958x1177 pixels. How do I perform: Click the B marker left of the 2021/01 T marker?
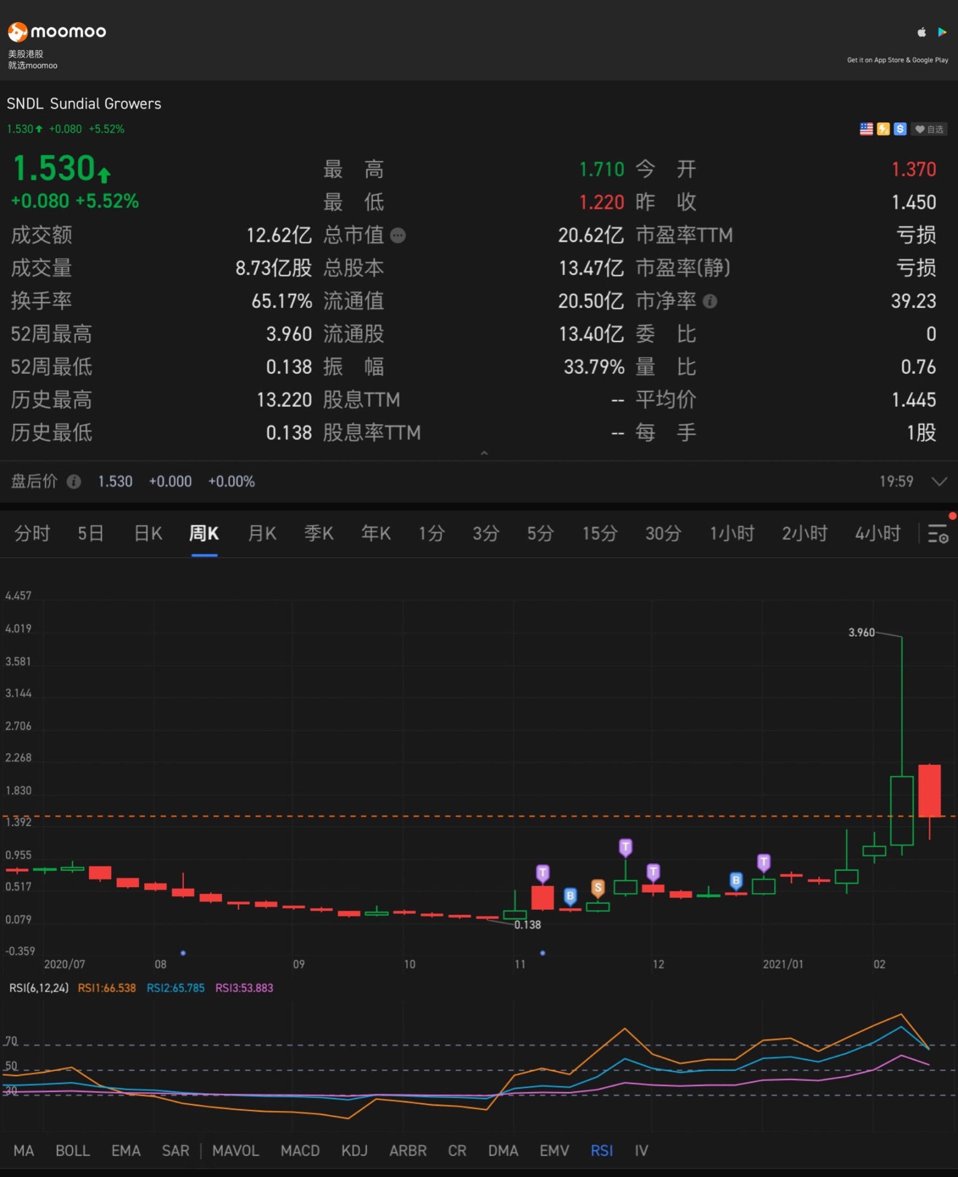(736, 881)
